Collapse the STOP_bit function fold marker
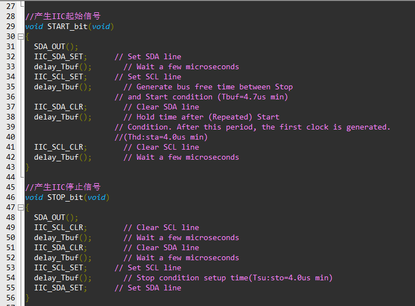Image resolution: width=415 pixels, height=306 pixels. click(x=21, y=208)
